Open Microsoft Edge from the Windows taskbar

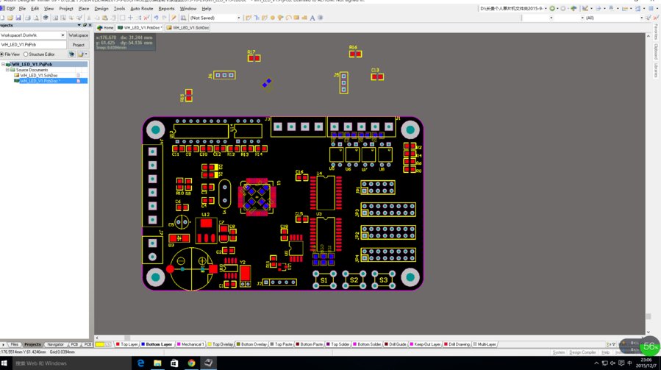140,363
